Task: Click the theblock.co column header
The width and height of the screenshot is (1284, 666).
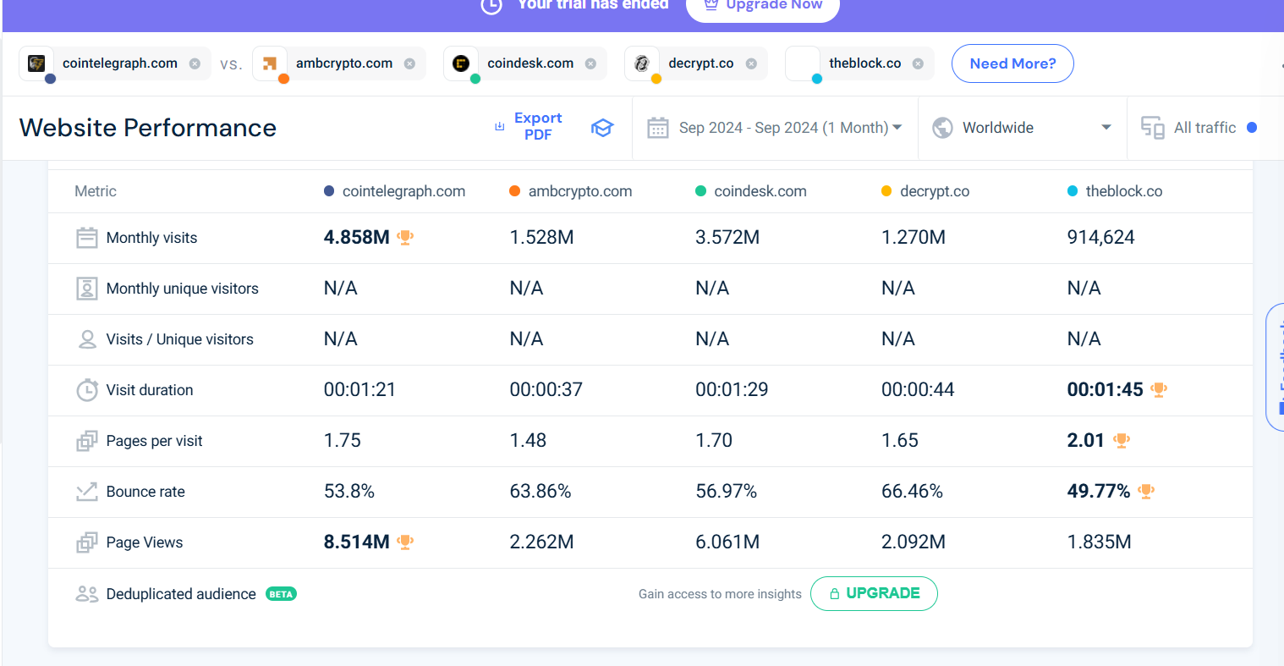Action: (1115, 191)
